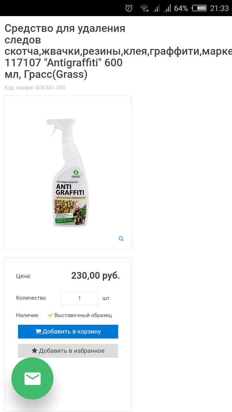Click the product title heading text
The height and width of the screenshot is (412, 232).
point(64,51)
